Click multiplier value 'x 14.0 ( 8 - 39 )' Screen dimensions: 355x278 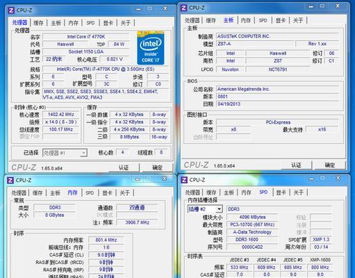[61, 122]
